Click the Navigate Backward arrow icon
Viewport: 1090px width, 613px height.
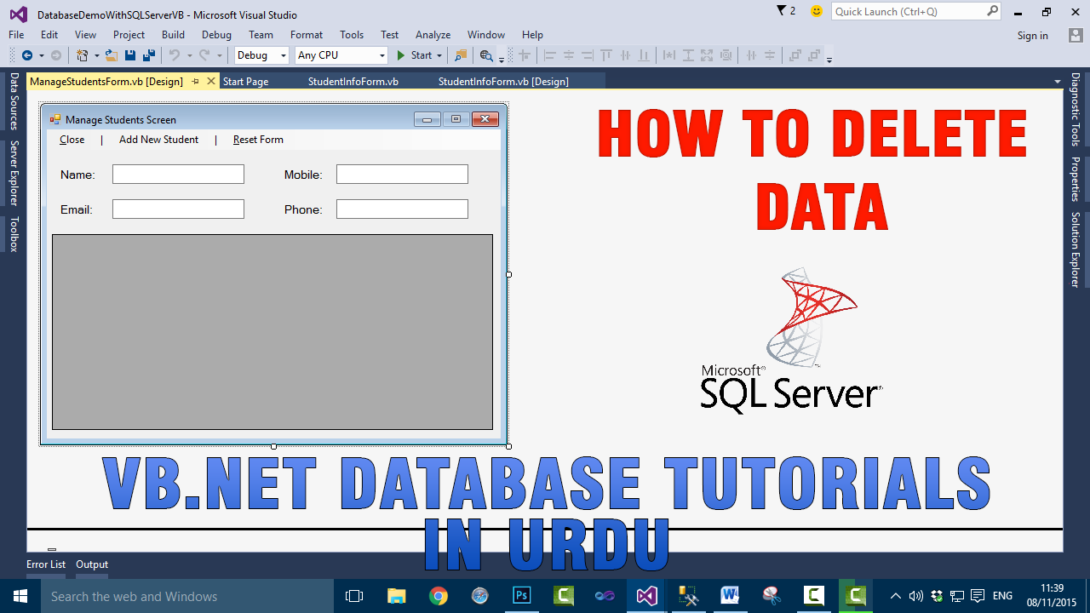coord(26,55)
